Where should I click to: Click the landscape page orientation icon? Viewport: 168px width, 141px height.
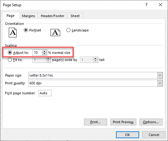click(55, 32)
